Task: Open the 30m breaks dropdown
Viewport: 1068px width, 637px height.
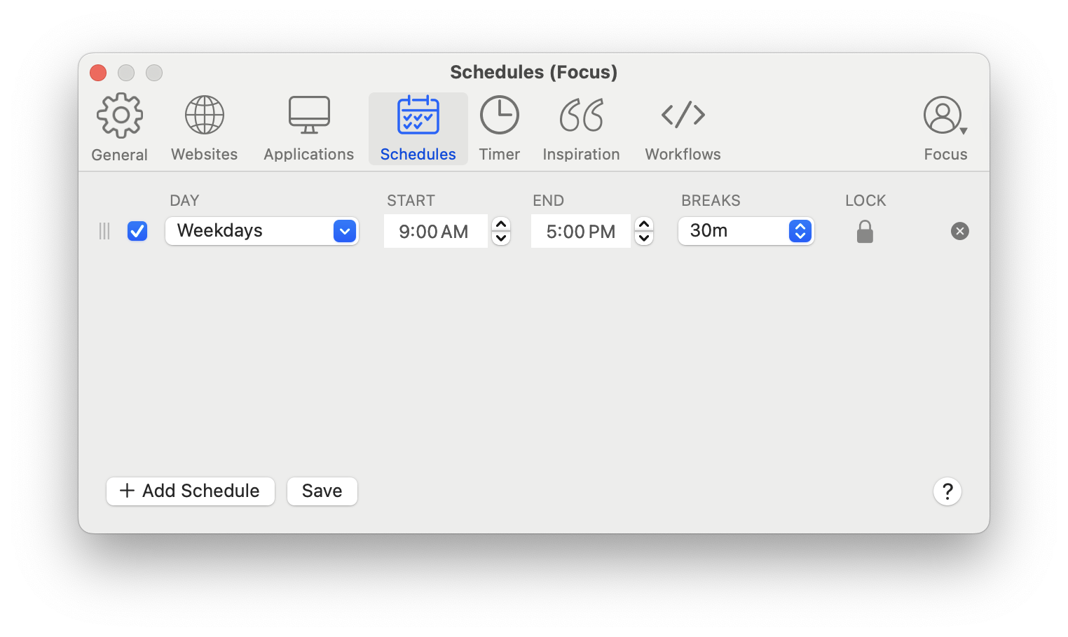Action: pyautogui.click(x=800, y=231)
